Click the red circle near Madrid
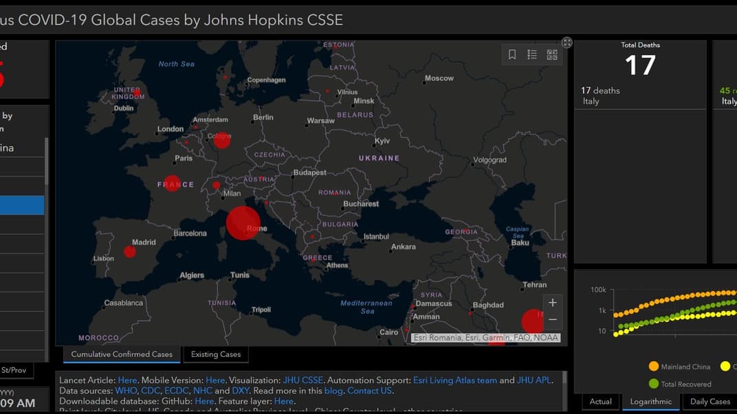This screenshot has width=737, height=414. [x=130, y=251]
